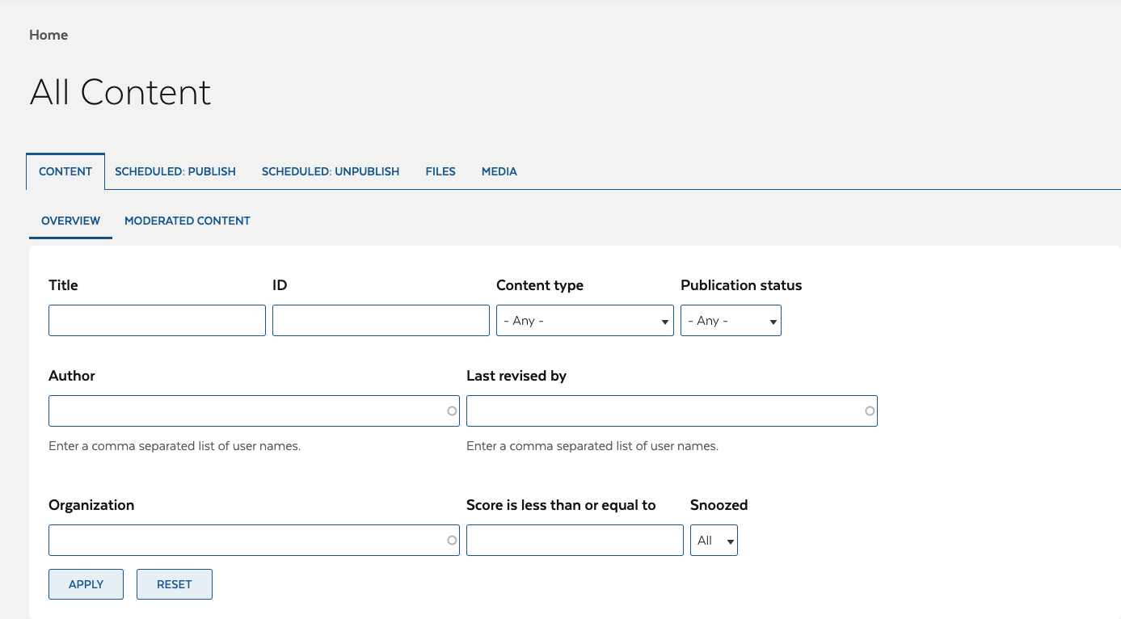This screenshot has width=1121, height=619.
Task: Open the Content type dropdown
Action: tap(584, 321)
